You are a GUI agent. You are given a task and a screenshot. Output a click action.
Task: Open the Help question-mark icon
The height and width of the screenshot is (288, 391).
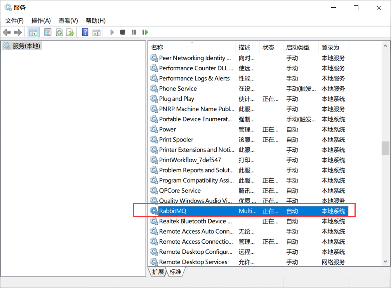coord(85,32)
